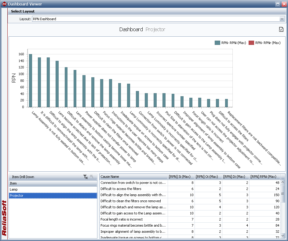Click the export dashboard icon
The image size is (288, 241).
[x=281, y=29]
